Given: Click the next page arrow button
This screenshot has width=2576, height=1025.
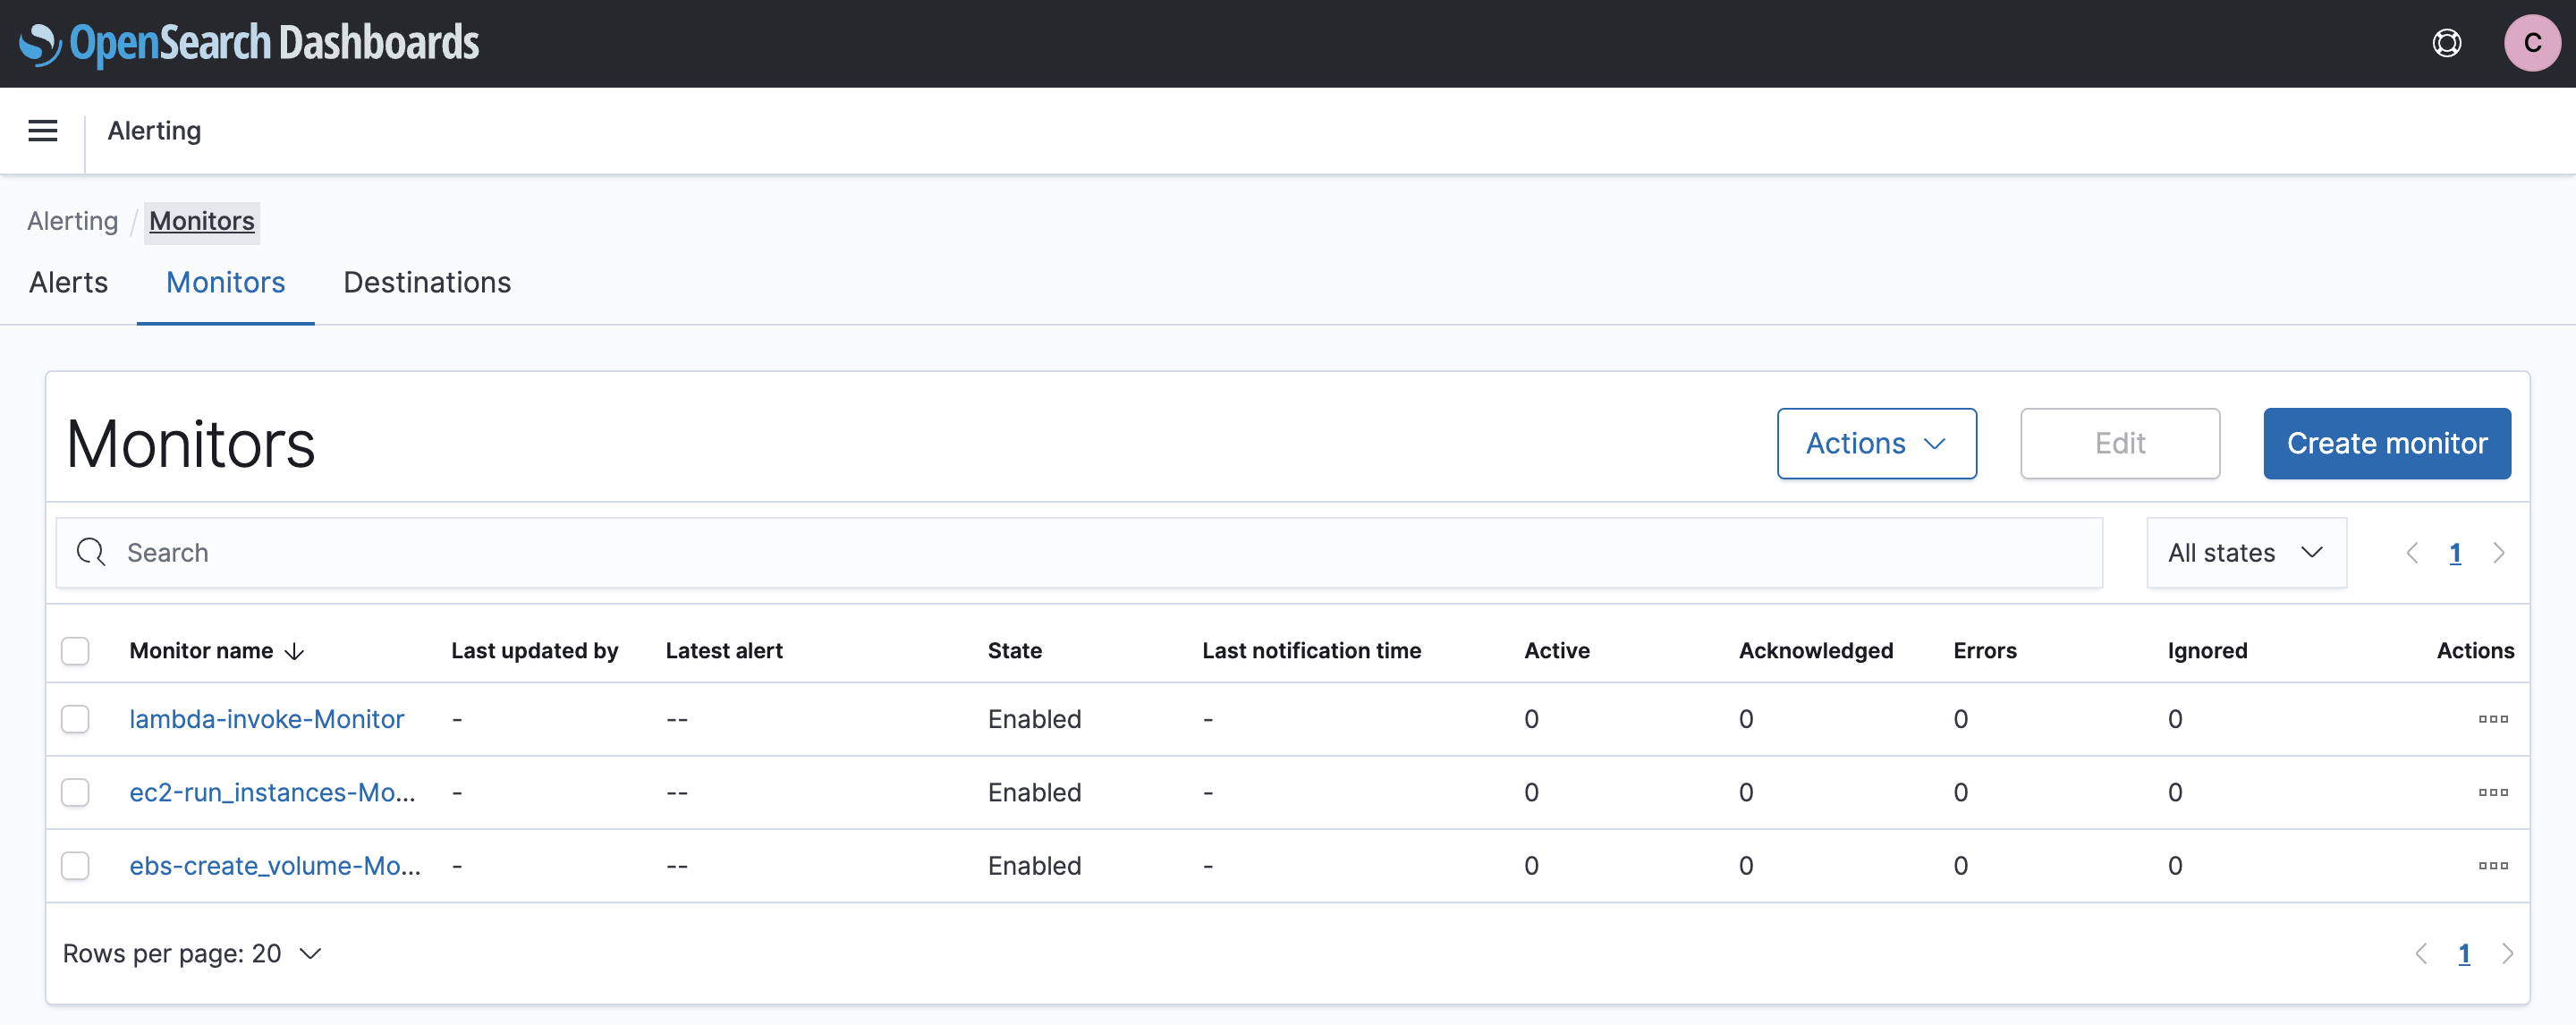Looking at the screenshot, I should [x=2509, y=953].
